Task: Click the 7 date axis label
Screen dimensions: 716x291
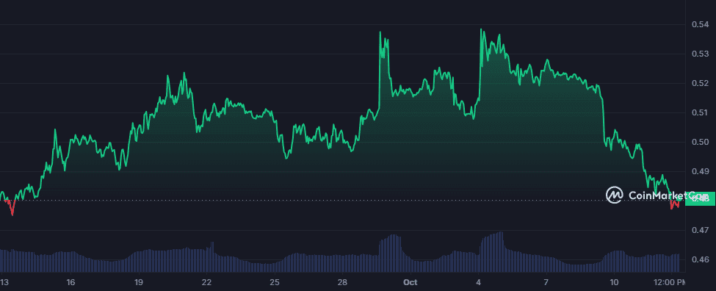Action: 546,282
